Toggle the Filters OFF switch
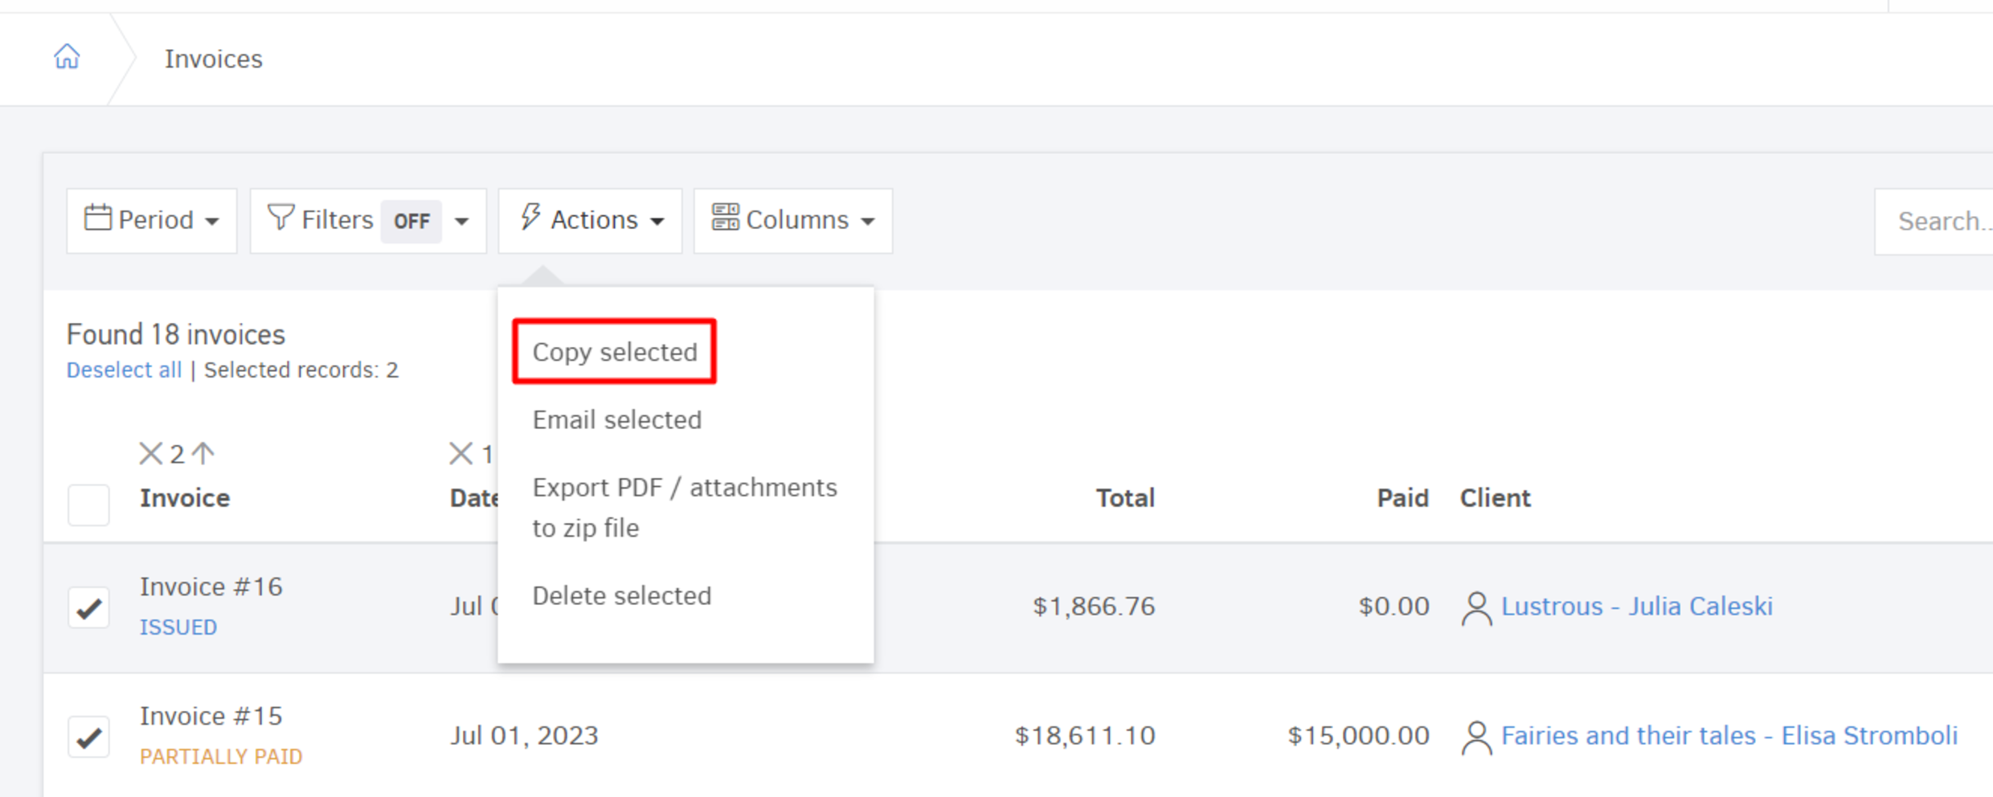 coord(411,221)
